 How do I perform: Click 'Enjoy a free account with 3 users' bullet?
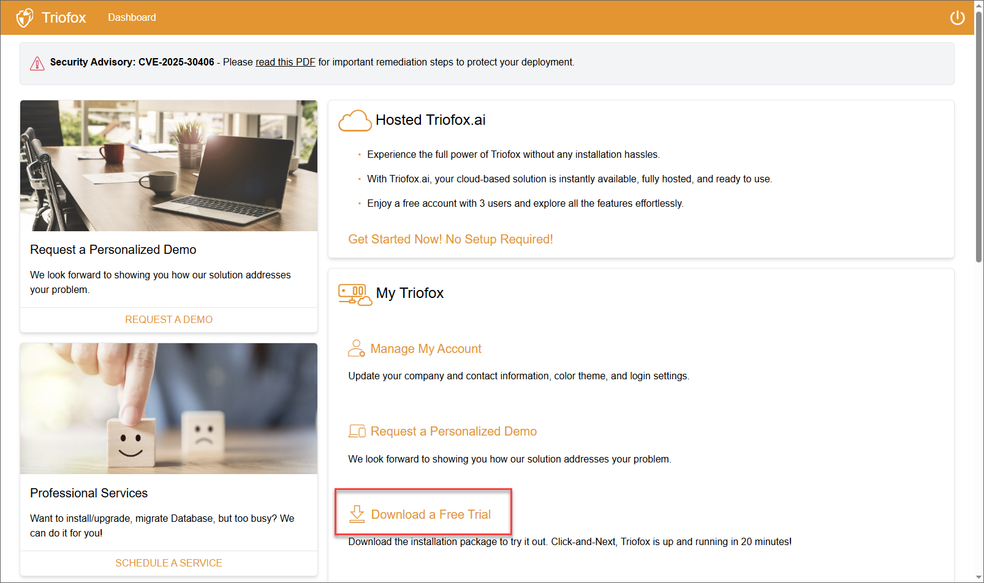tap(526, 204)
